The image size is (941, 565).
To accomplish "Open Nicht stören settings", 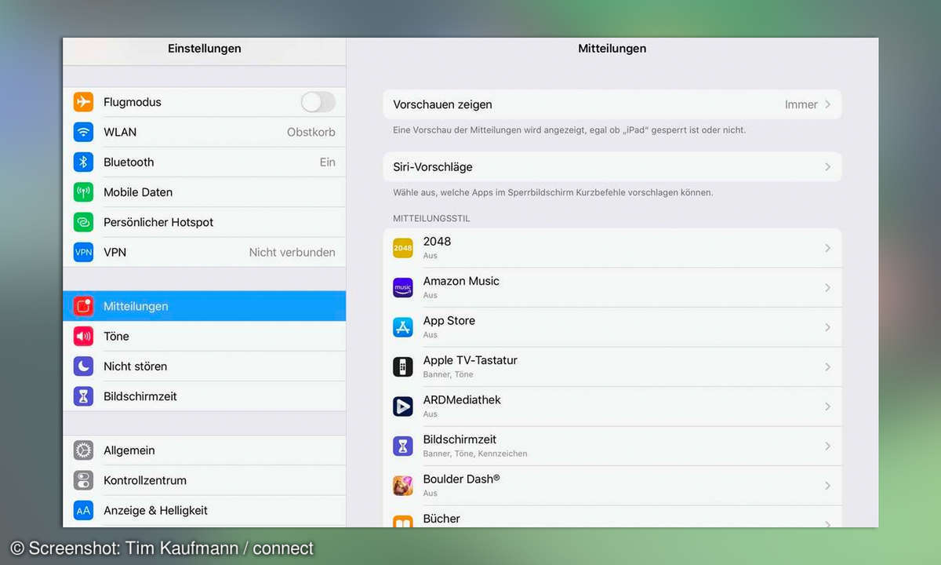I will tap(204, 366).
